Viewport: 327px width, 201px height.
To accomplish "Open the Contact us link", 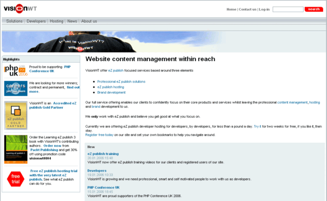I will coord(247,9).
